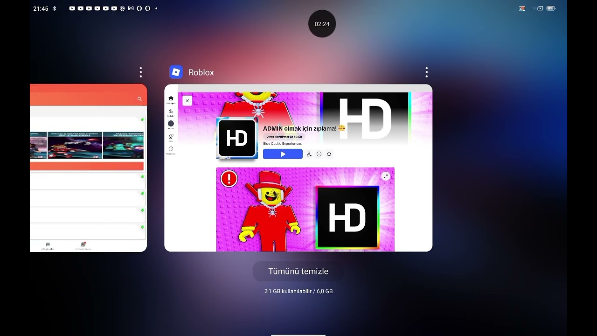This screenshot has height=336, width=597.
Task: Open three-dot menu for the left app card
Action: [140, 72]
